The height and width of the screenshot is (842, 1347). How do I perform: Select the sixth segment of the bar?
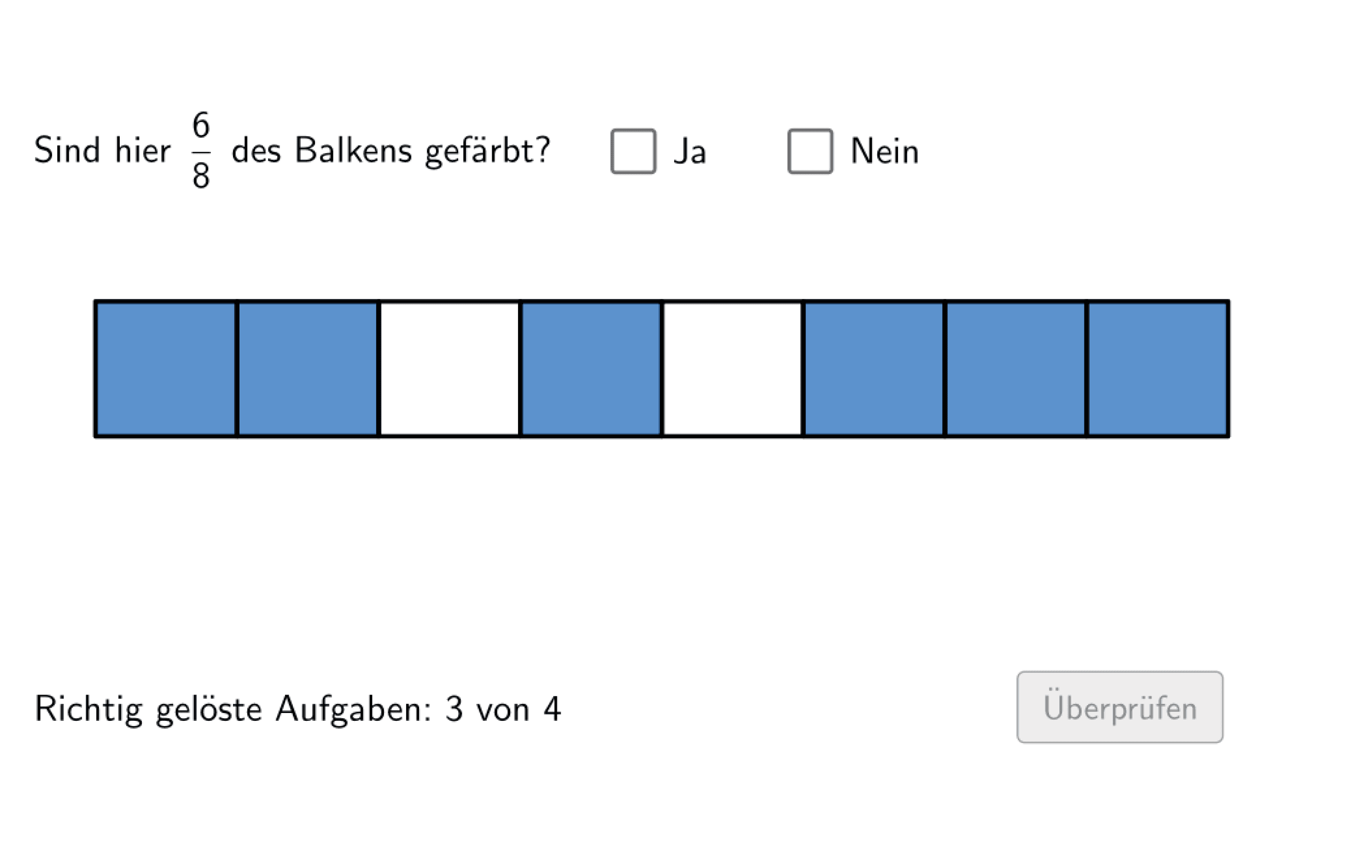(x=874, y=368)
